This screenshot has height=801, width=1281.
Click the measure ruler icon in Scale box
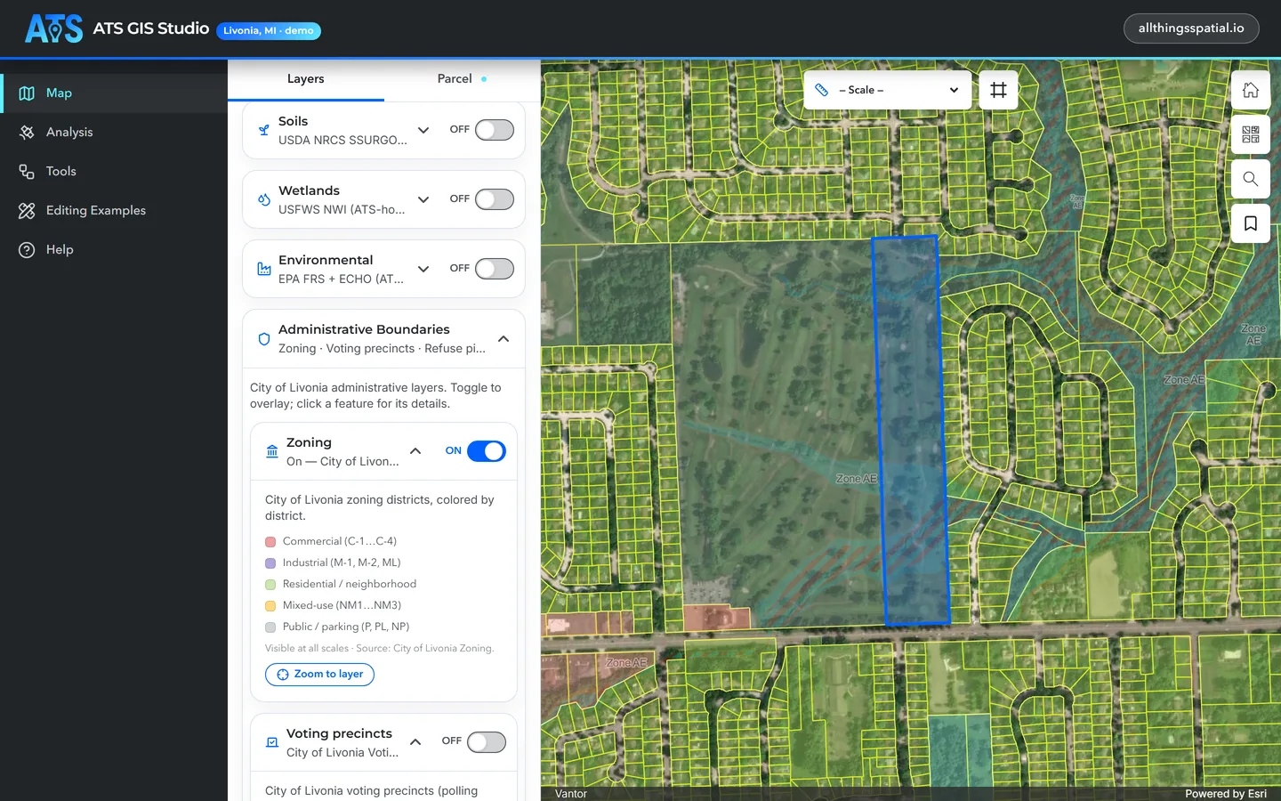click(822, 90)
